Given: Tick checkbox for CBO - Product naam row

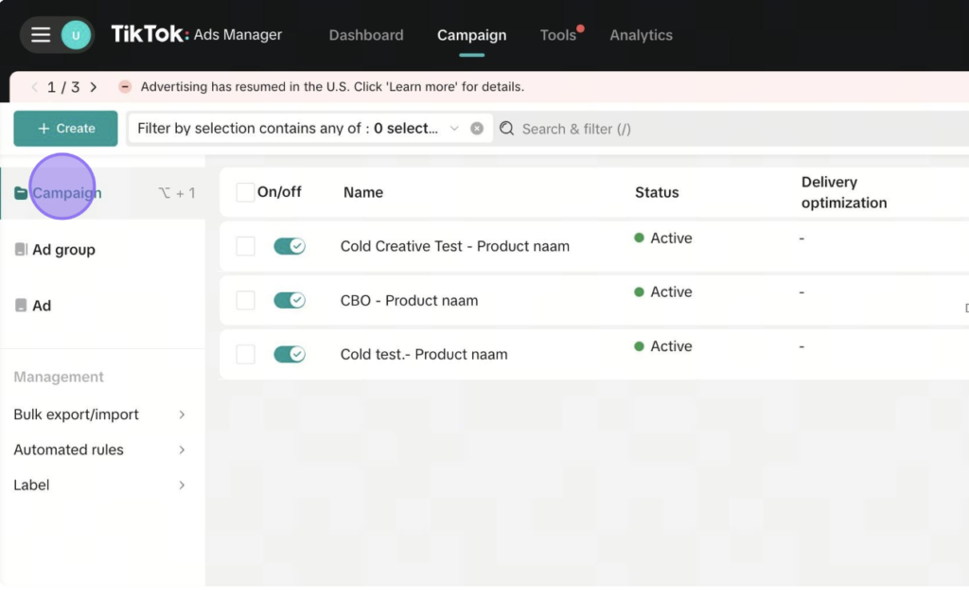Looking at the screenshot, I should point(245,300).
